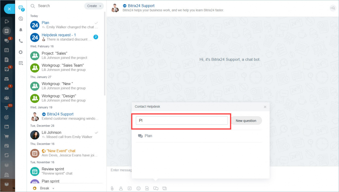
Task: Open the workgroups people icon in left menu
Action: 7,98
